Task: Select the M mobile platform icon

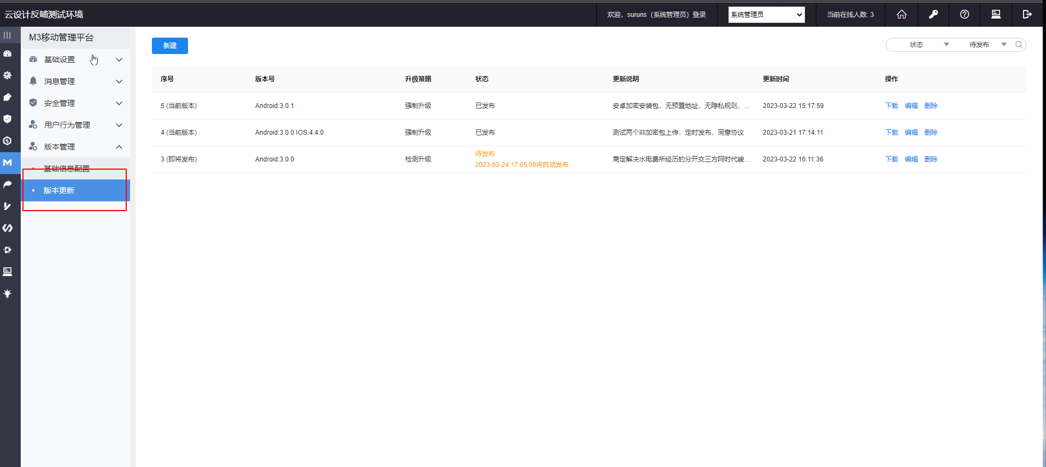Action: [x=7, y=163]
